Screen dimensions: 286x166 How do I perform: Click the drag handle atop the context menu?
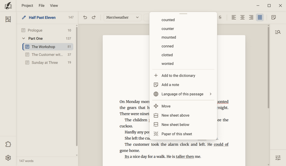(x=183, y=14)
